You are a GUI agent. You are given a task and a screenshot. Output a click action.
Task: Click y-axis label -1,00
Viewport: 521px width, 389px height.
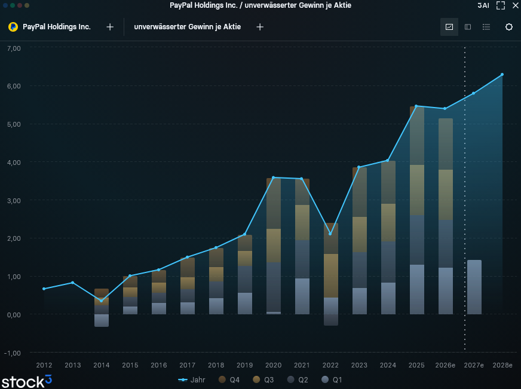click(13, 353)
